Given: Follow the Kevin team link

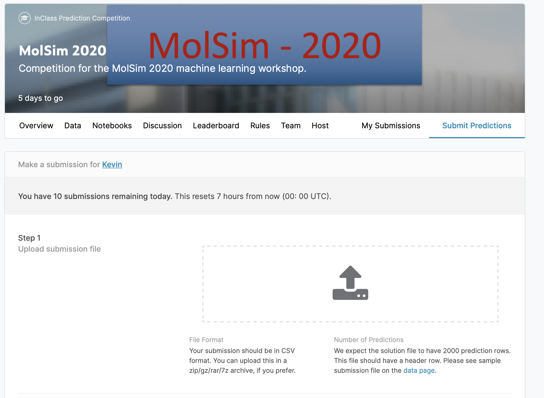Looking at the screenshot, I should [112, 164].
